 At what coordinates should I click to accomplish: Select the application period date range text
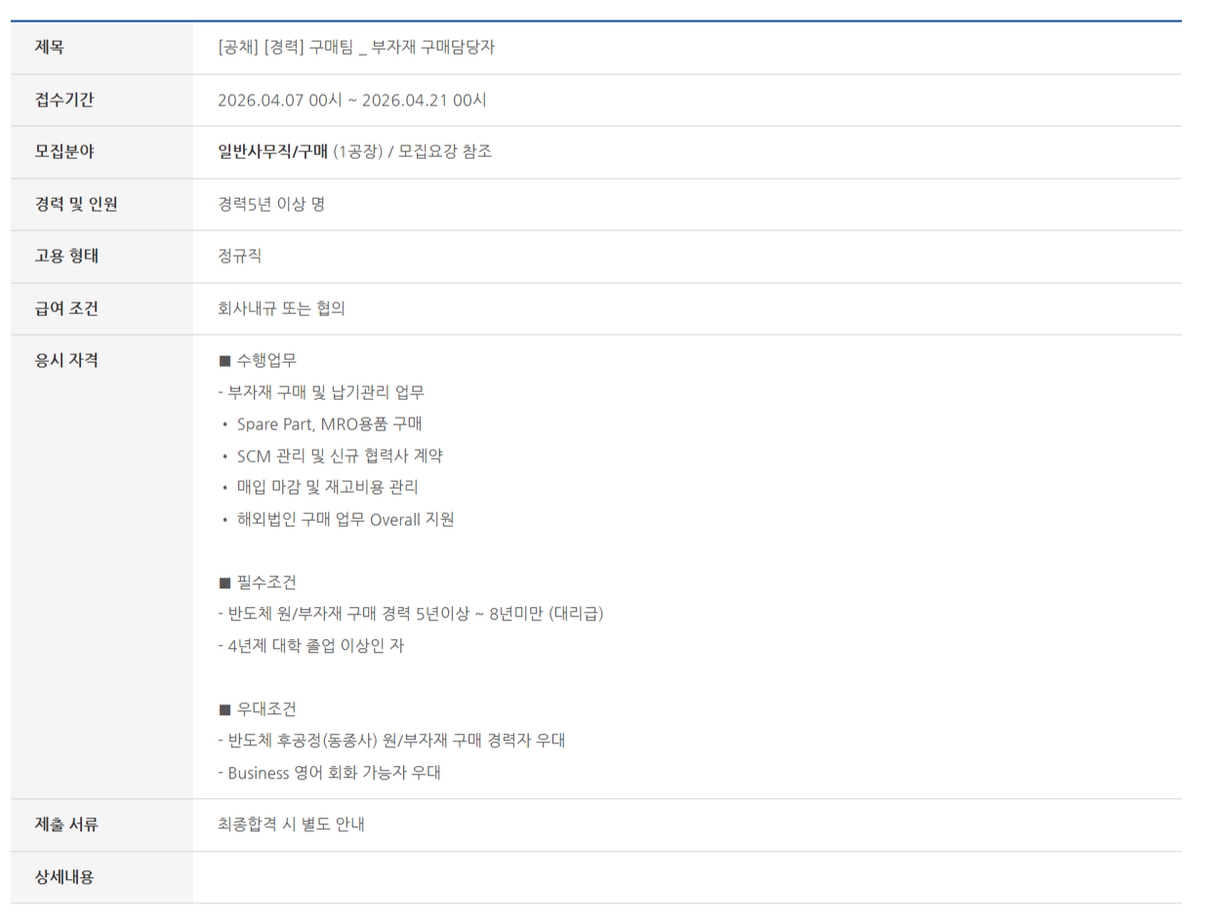352,100
